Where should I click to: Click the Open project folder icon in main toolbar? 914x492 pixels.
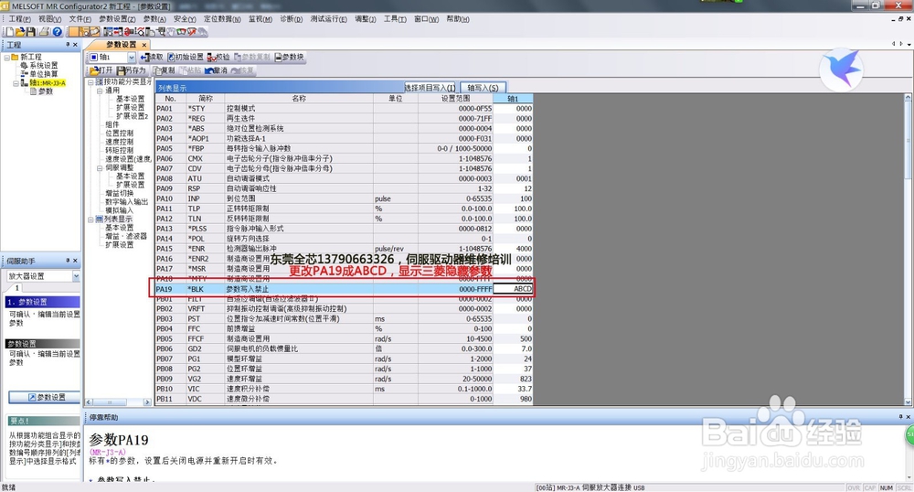(20, 31)
